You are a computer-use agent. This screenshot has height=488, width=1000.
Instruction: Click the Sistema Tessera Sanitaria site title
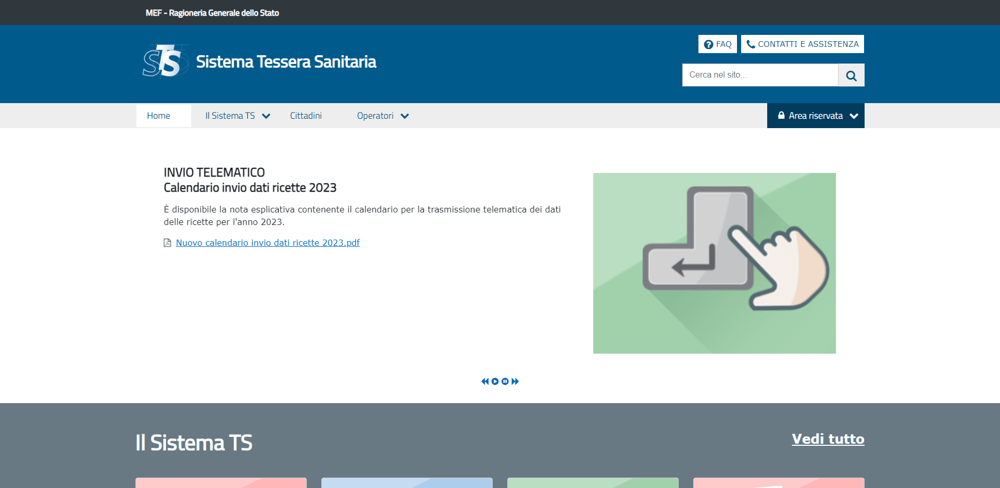point(286,61)
